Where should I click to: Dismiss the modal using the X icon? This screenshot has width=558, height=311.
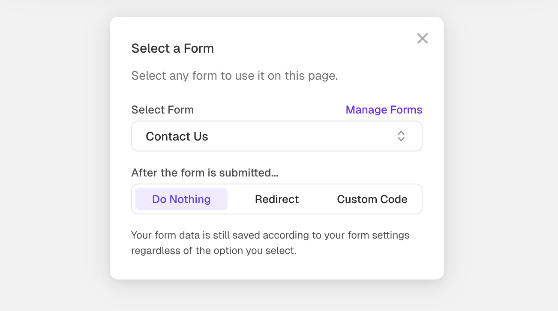422,39
